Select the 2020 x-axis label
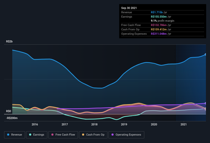 click(154, 124)
